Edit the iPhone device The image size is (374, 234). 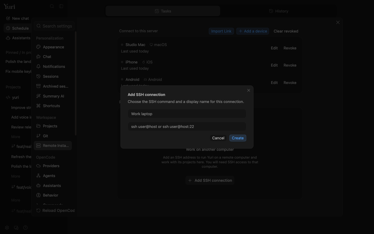click(x=274, y=65)
